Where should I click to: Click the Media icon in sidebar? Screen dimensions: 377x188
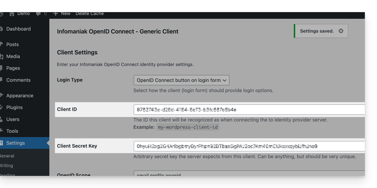point(1,56)
